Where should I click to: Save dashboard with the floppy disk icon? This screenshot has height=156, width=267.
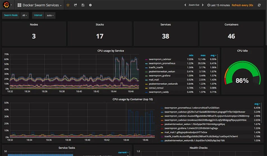(x=83, y=5)
